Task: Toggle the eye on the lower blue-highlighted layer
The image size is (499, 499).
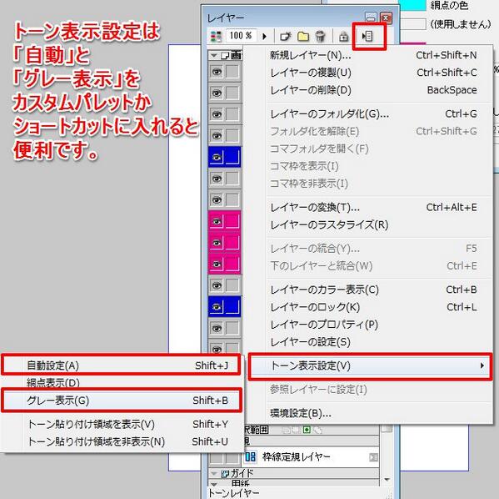Action: coord(217,307)
